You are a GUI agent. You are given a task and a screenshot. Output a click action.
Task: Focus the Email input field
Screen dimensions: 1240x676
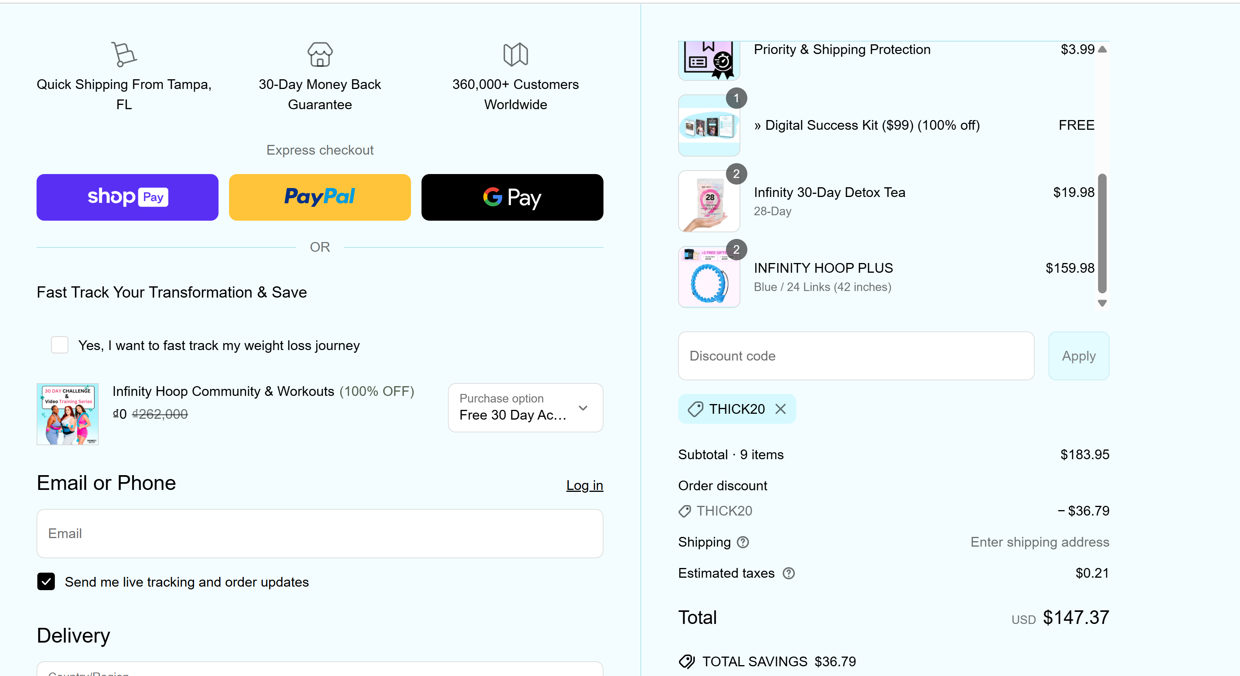click(x=320, y=533)
